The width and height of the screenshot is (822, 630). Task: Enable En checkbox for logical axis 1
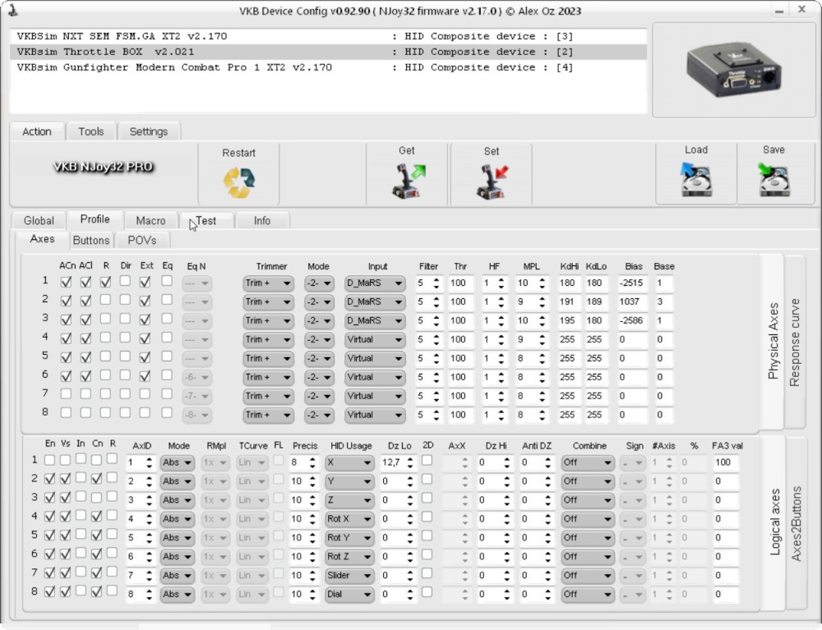pos(50,460)
